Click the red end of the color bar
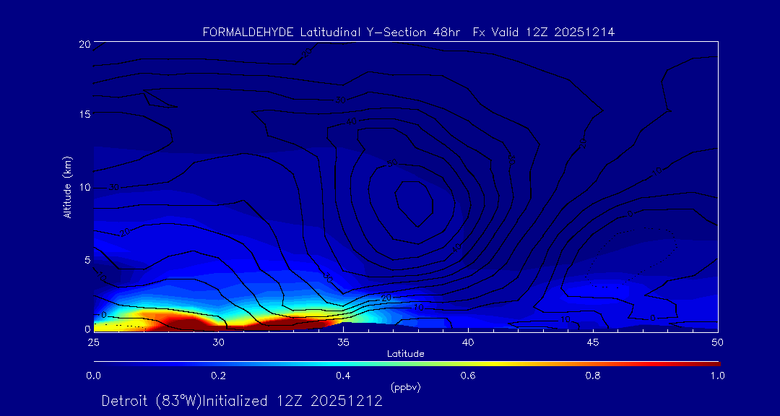This screenshot has height=416, width=780. tap(711, 363)
